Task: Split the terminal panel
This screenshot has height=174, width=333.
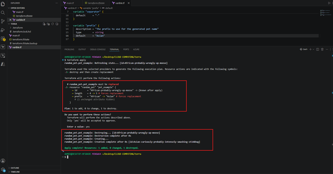Action: point(317,49)
